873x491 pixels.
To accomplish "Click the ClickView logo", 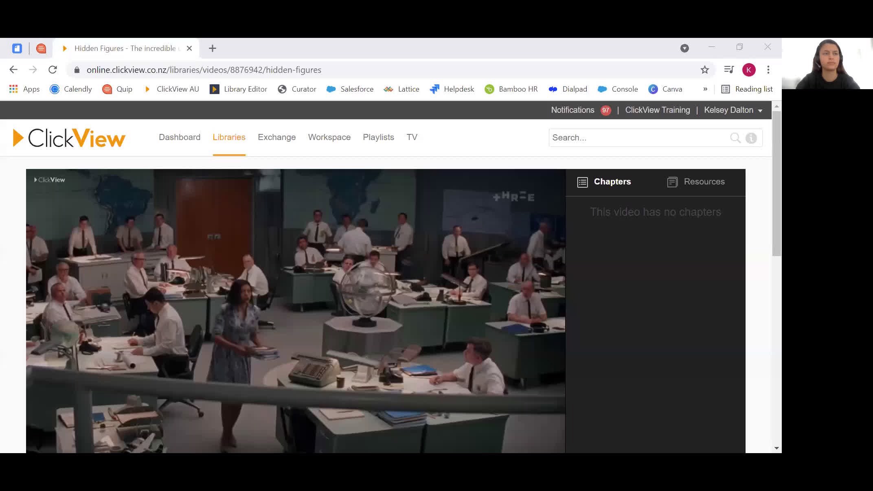I will point(69,138).
